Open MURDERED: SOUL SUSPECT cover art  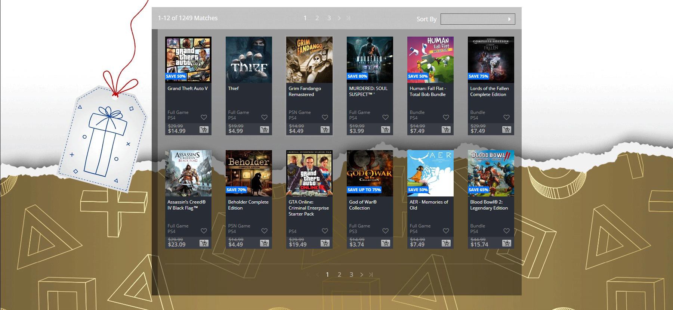coord(370,60)
